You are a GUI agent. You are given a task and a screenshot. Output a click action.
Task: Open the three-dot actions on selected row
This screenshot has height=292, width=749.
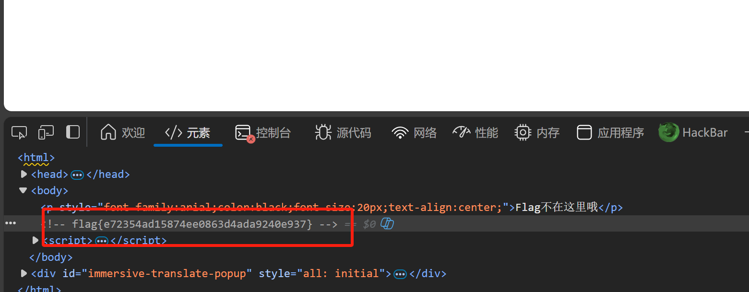[11, 223]
